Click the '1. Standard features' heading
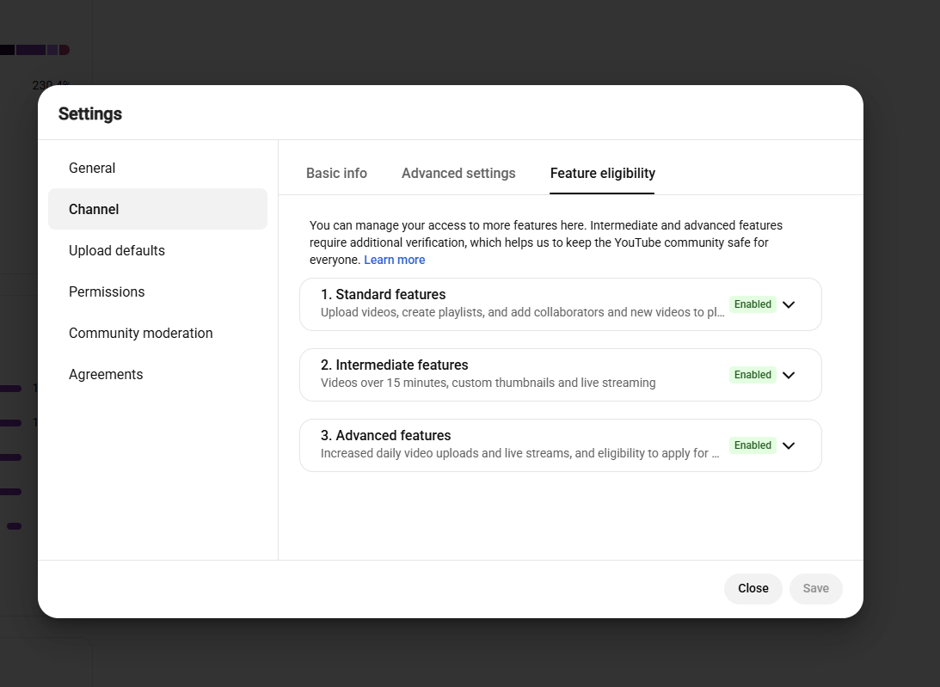The image size is (940, 687). click(x=383, y=294)
